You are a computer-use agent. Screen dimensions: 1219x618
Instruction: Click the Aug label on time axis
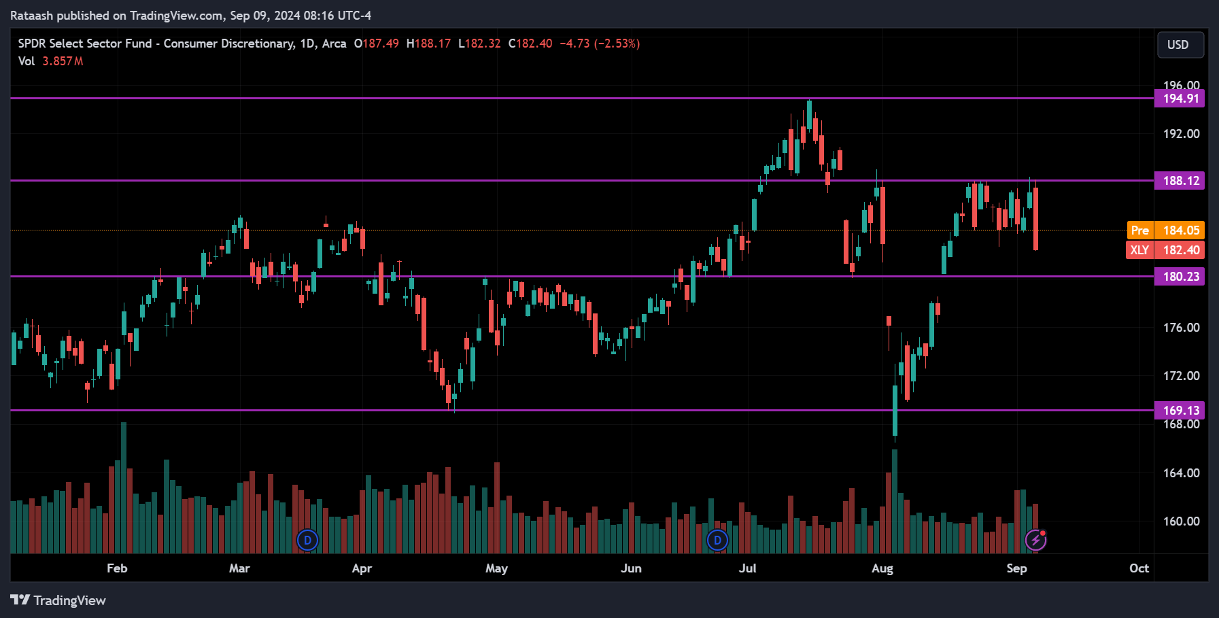[x=882, y=568]
